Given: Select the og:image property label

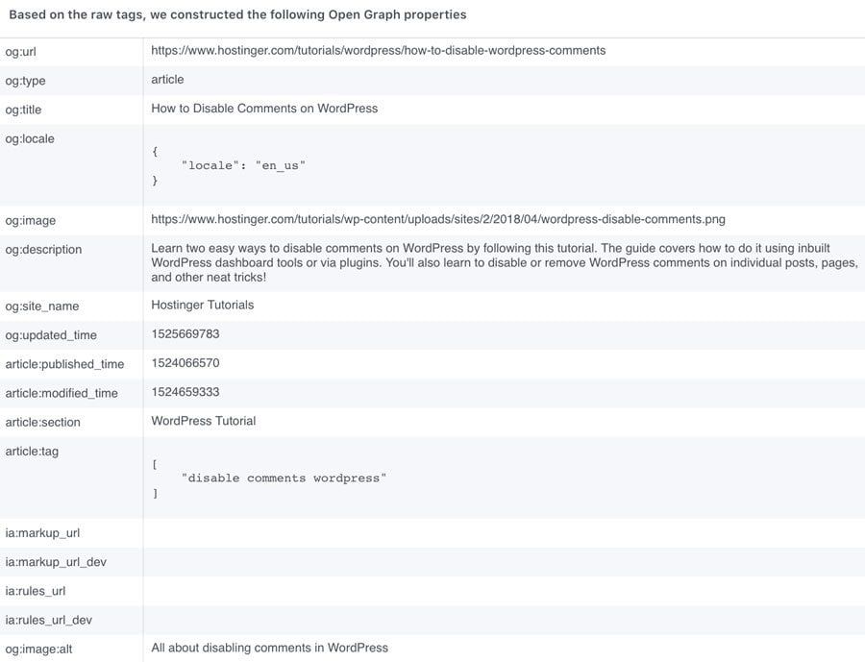Looking at the screenshot, I should pyautogui.click(x=31, y=221).
